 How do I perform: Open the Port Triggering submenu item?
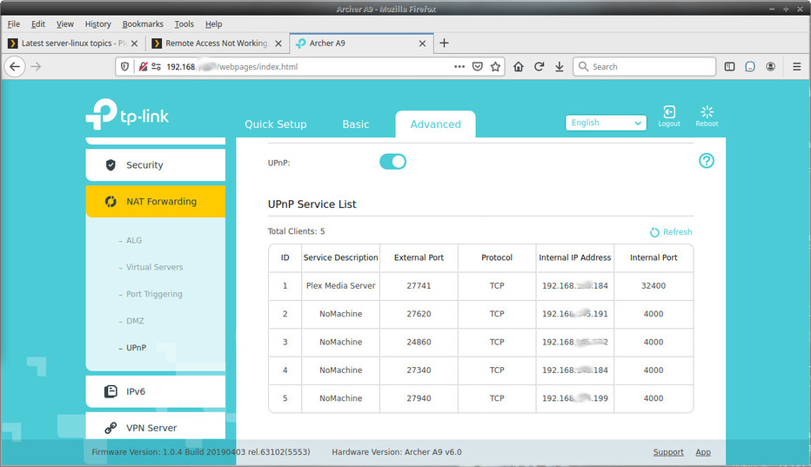[x=154, y=294]
